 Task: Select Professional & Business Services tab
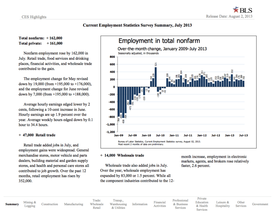[x=180, y=204]
